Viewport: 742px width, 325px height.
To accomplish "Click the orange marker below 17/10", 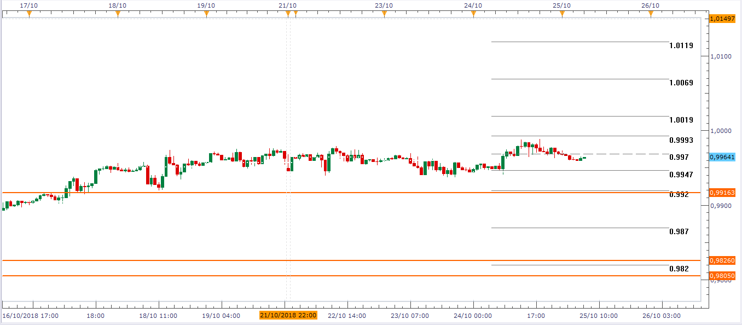I will coord(29,14).
